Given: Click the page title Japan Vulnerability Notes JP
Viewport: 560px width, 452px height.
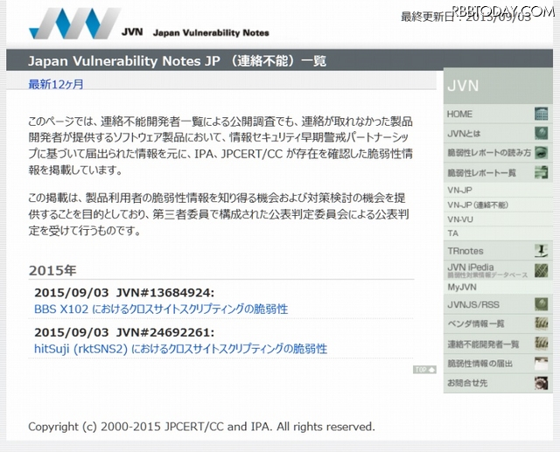Looking at the screenshot, I should coord(177,61).
